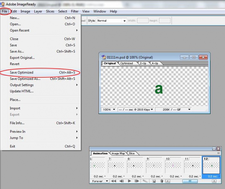Switch to the Image Map tab
The width and height of the screenshot is (225, 189).
coord(118,154)
